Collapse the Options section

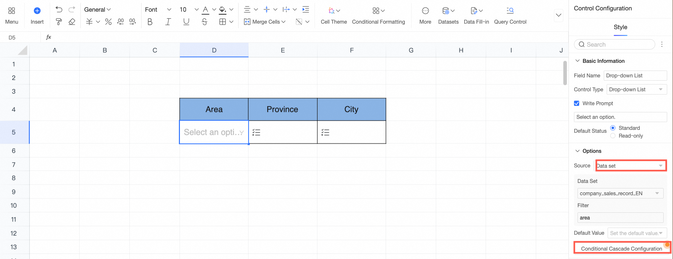coord(578,151)
